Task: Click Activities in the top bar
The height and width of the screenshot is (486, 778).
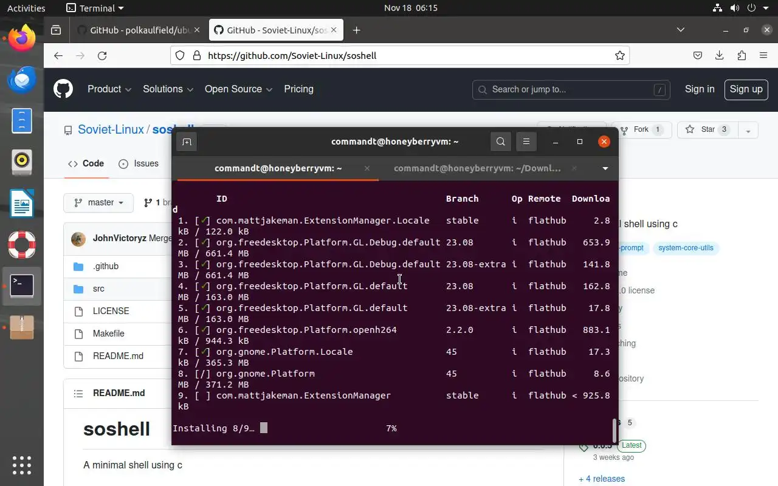Action: [26, 8]
